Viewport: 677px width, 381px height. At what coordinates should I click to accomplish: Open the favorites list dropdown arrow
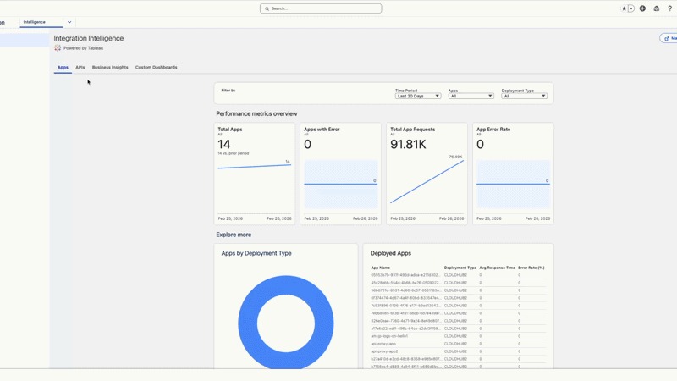tap(631, 8)
